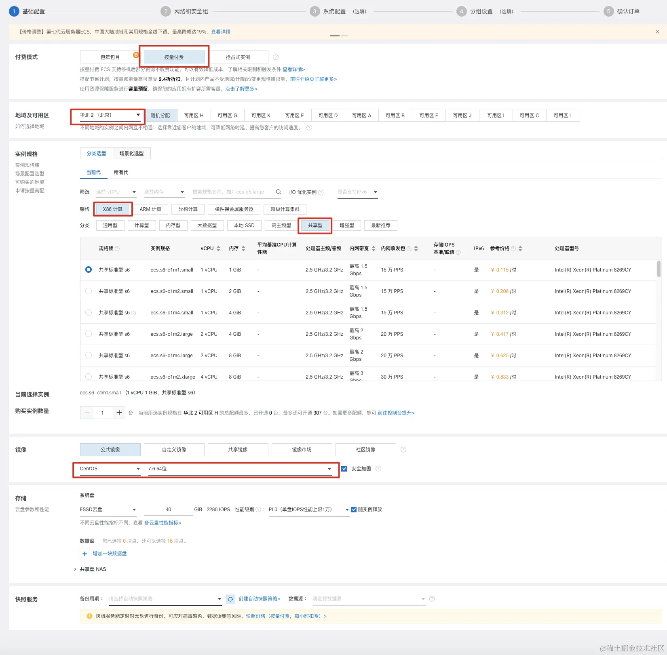Select the ecs.s6-c1m4.large instance radio
Screen dimensions: 667x655
click(x=89, y=355)
